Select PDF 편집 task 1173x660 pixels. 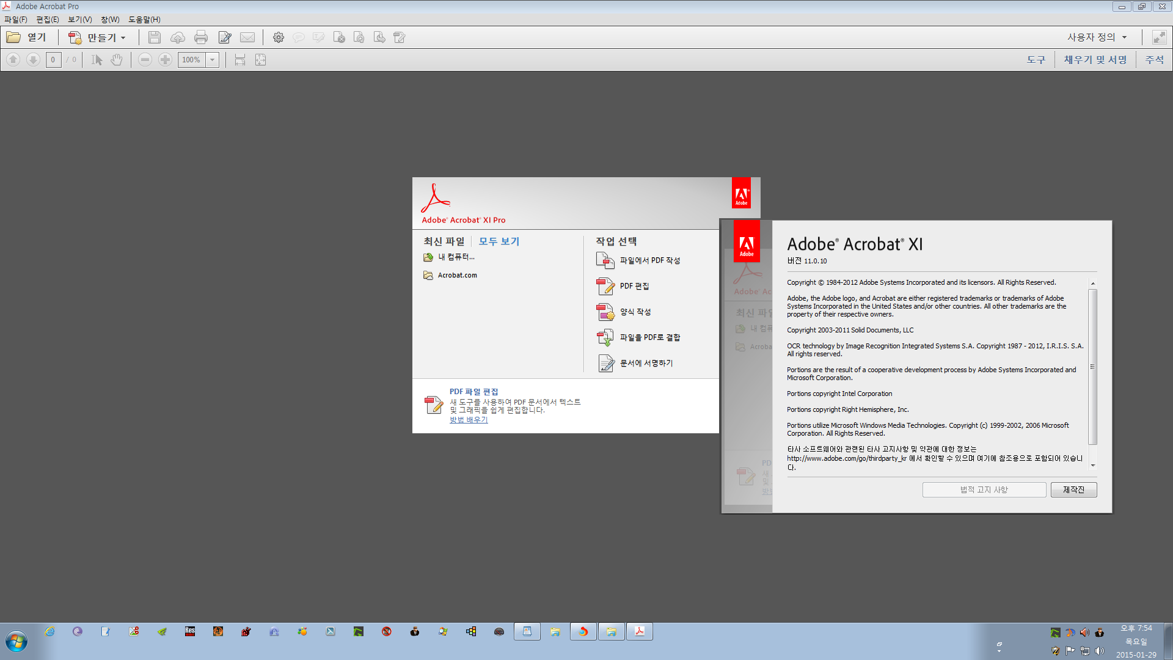623,287
